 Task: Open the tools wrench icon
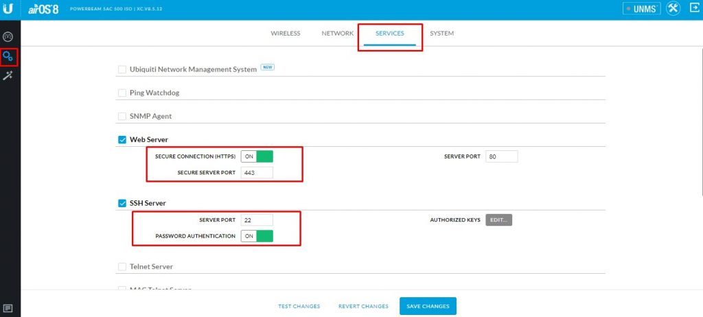(673, 9)
